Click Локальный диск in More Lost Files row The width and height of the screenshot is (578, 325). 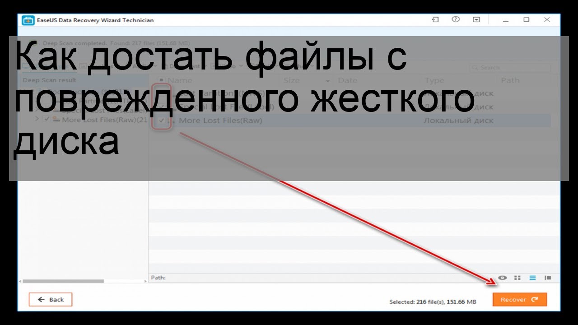pyautogui.click(x=458, y=121)
